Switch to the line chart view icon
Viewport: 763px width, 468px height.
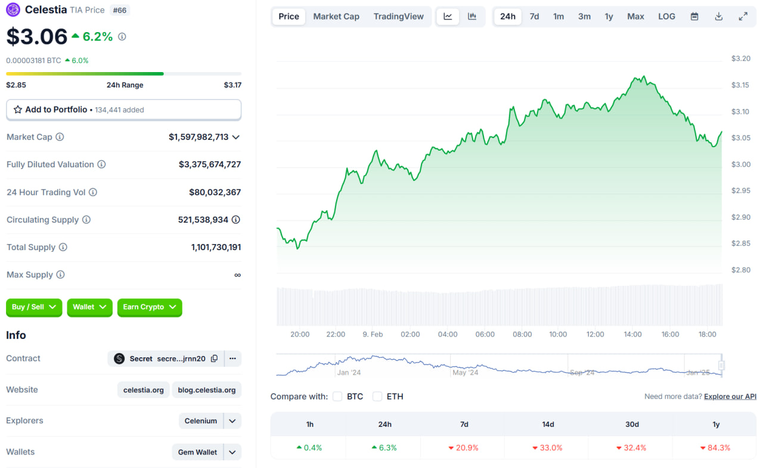448,17
